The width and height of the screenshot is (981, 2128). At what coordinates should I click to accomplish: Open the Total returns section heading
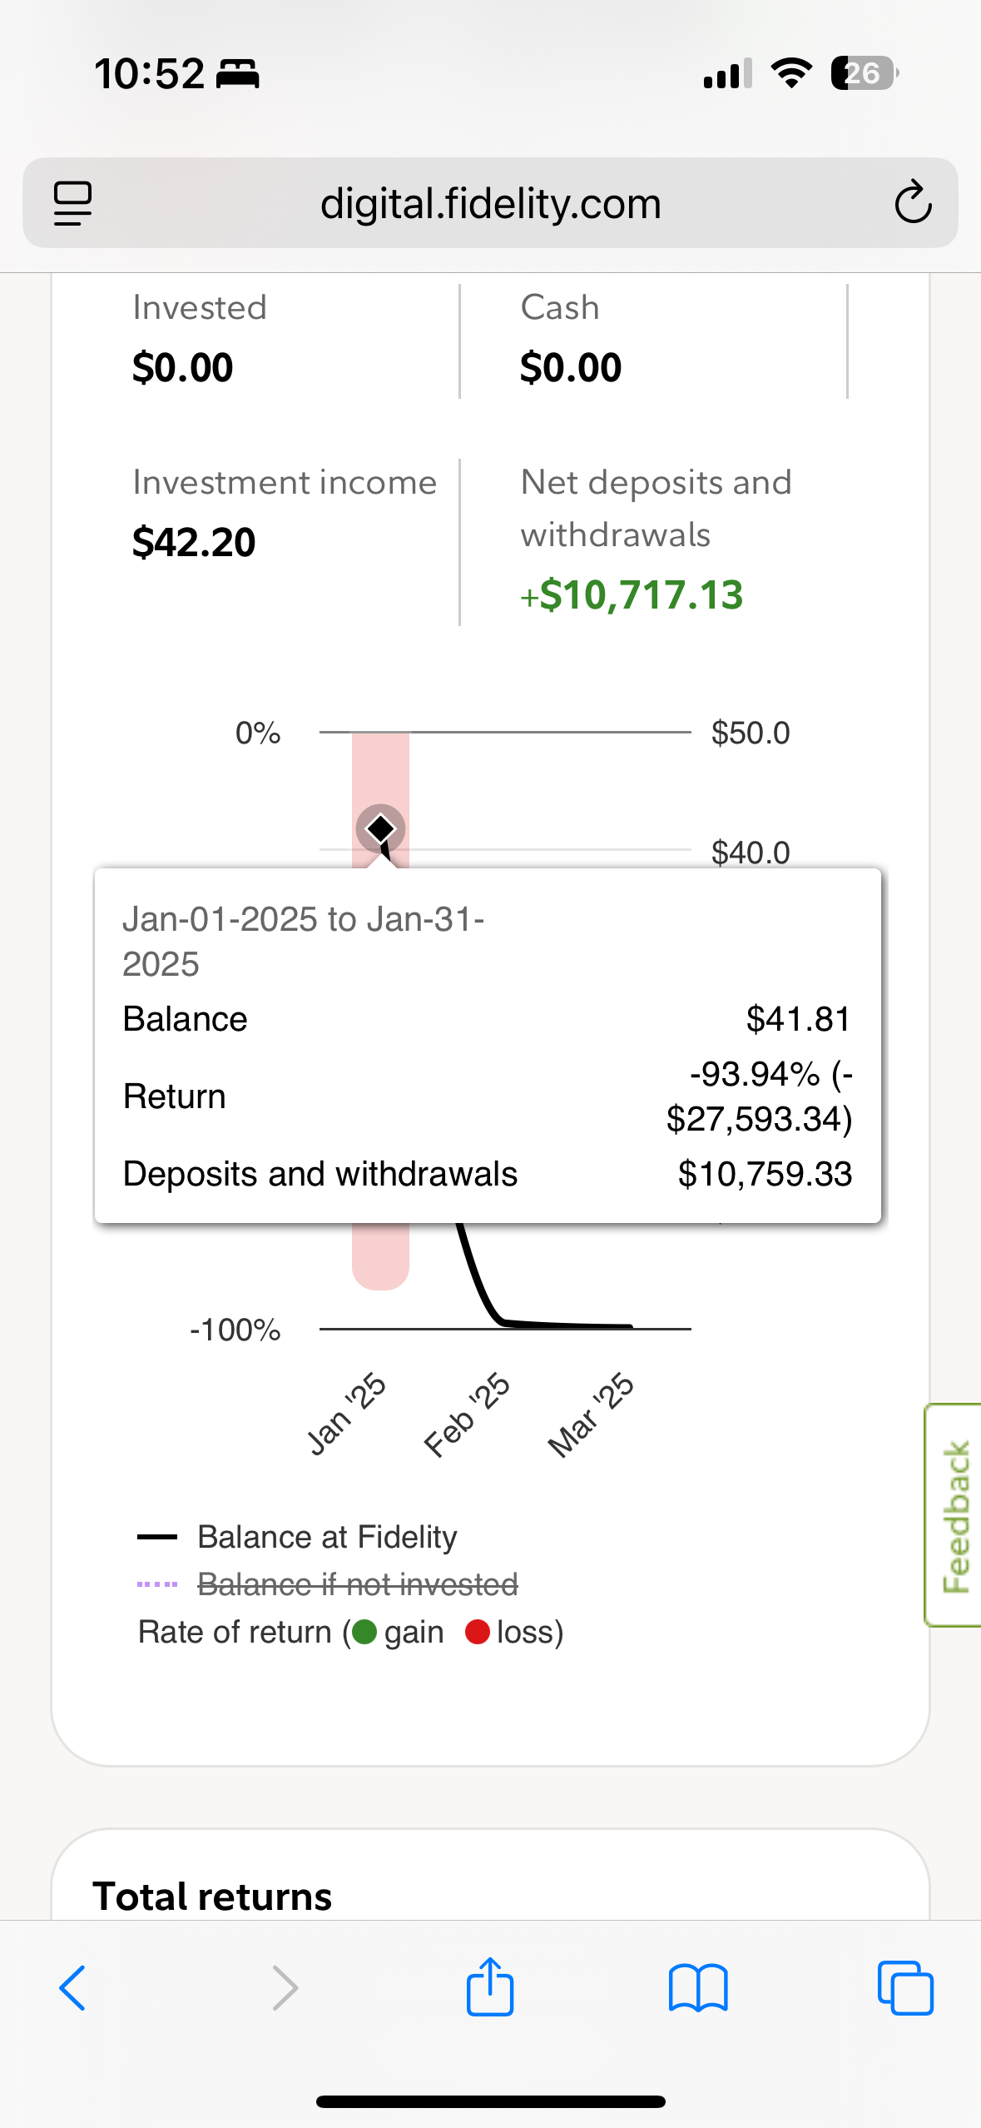click(x=212, y=1897)
